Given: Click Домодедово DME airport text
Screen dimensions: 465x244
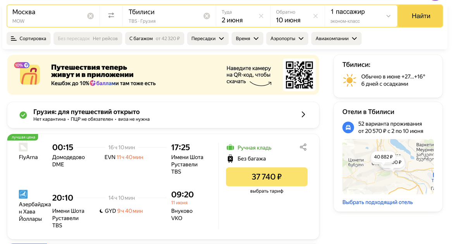Looking at the screenshot, I should tap(68, 161).
